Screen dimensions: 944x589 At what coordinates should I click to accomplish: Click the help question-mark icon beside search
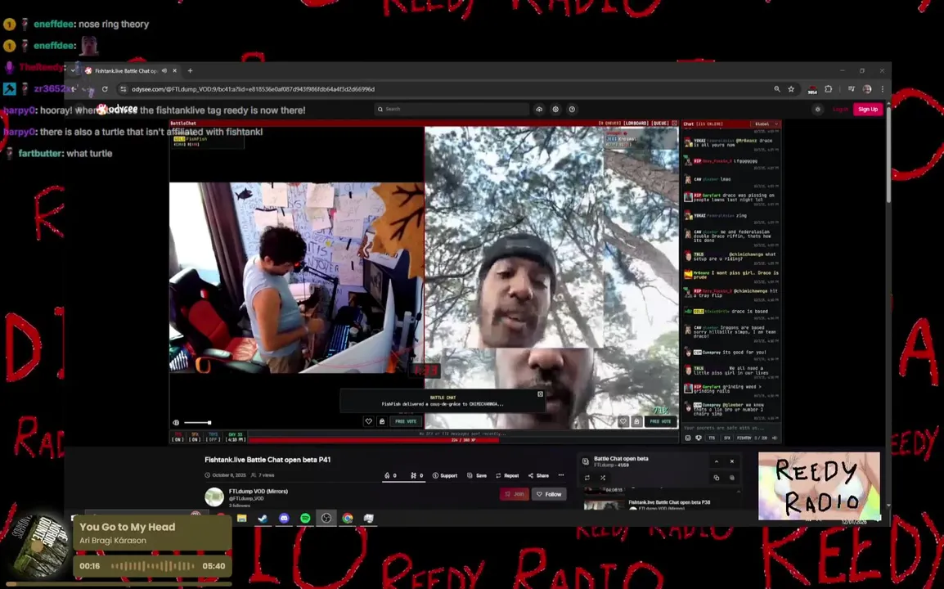tap(572, 110)
